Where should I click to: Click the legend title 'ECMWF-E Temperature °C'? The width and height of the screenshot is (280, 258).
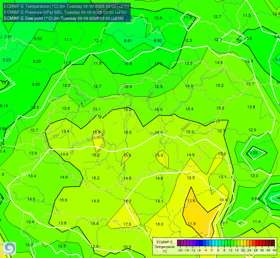point(164,247)
